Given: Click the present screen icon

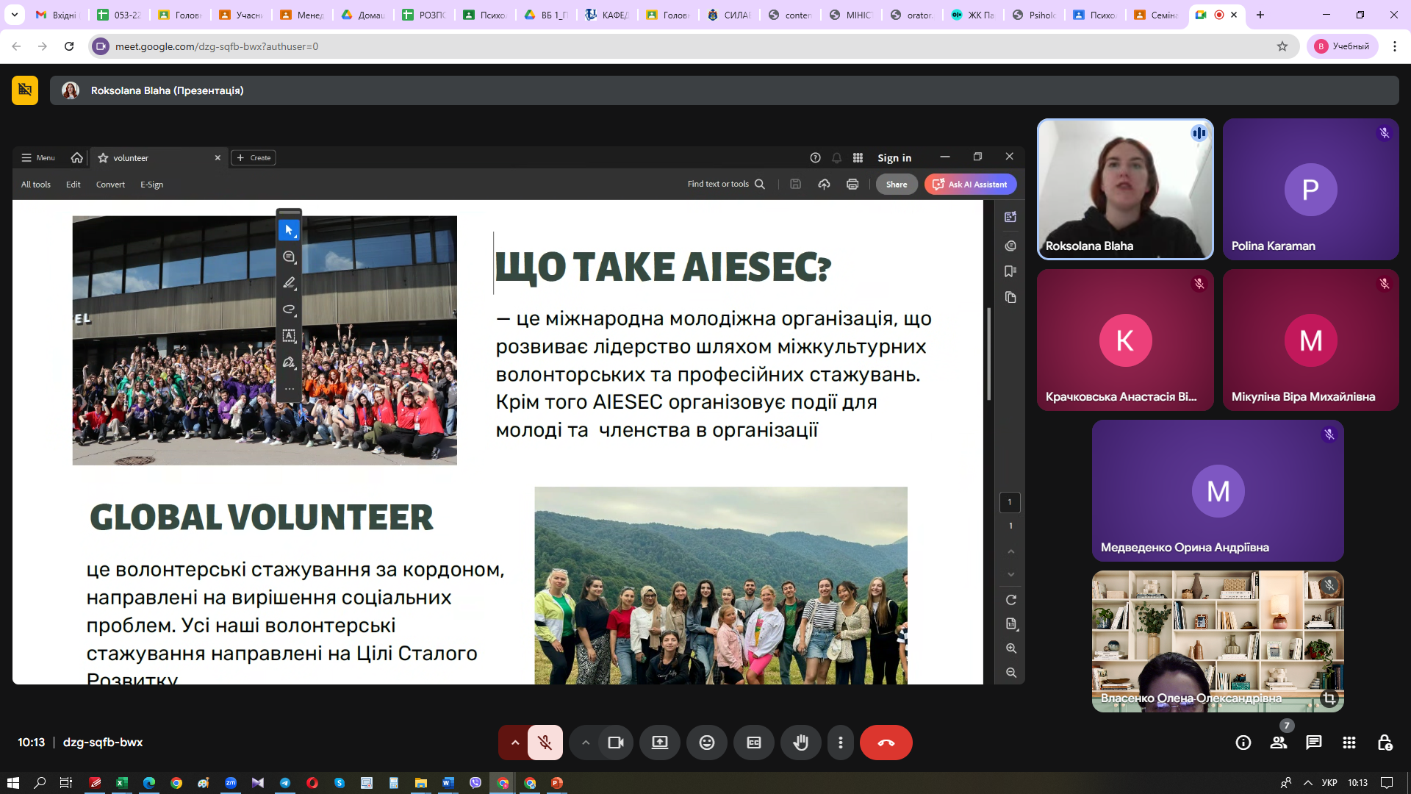Looking at the screenshot, I should [x=660, y=743].
